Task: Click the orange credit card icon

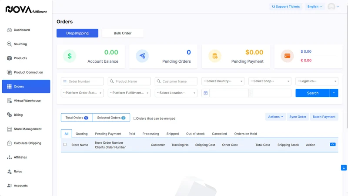Action: click(287, 56)
